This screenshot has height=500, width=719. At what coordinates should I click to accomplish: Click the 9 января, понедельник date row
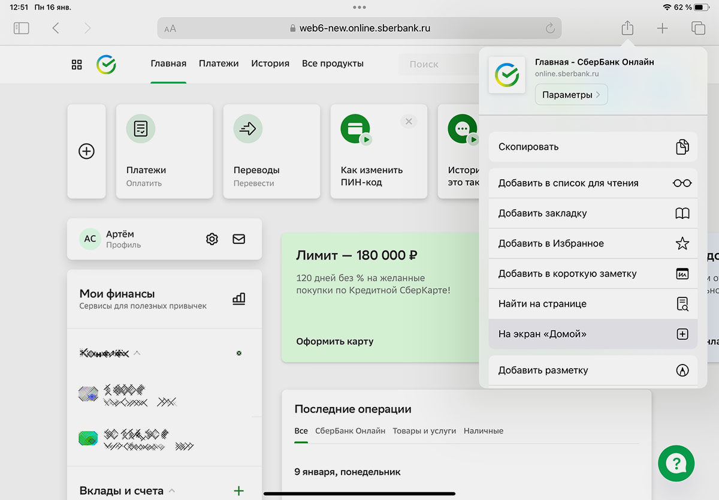click(348, 472)
